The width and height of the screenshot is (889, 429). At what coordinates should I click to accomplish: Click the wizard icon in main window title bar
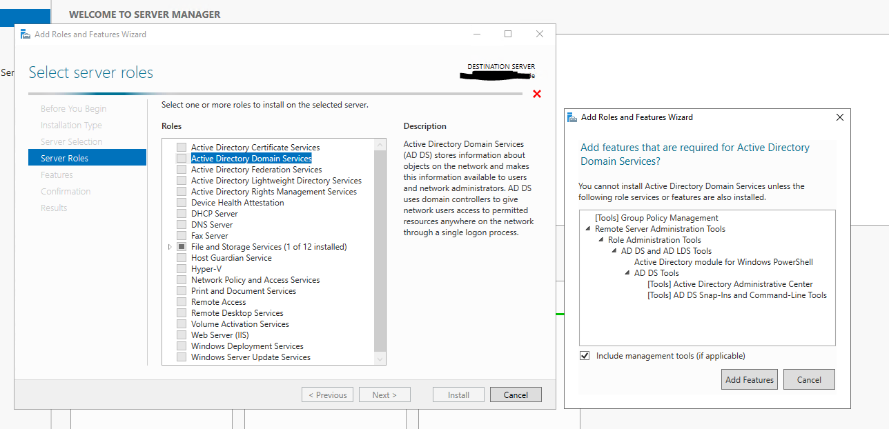26,34
